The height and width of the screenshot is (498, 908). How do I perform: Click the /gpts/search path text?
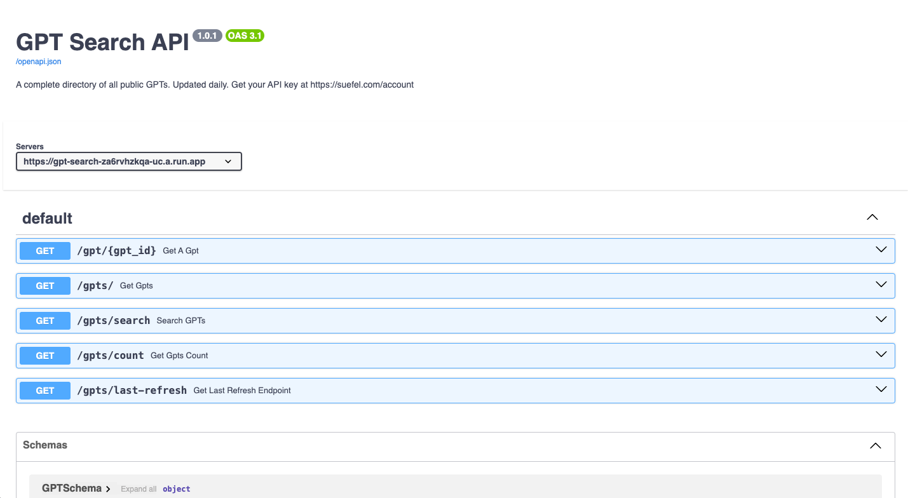point(114,320)
